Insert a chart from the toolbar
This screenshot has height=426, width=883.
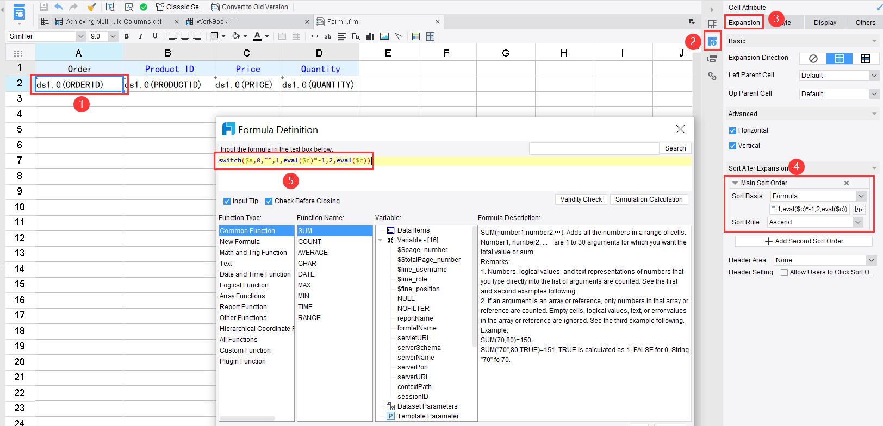click(x=370, y=36)
